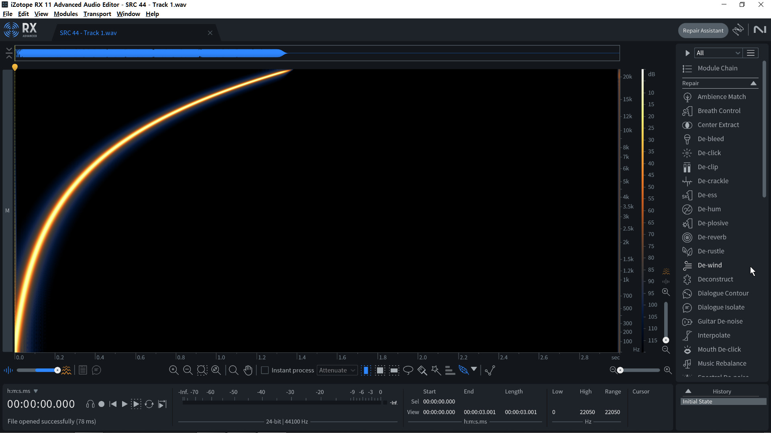Screen dimensions: 771x433
Task: Click the record button in transport
Action: [x=102, y=404]
